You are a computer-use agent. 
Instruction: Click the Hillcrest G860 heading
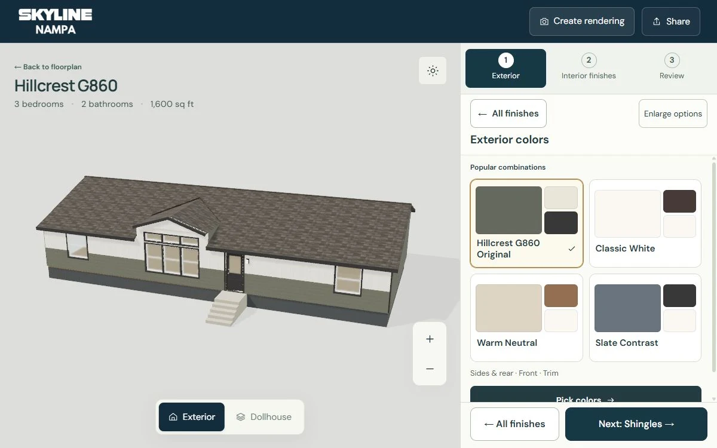point(66,86)
